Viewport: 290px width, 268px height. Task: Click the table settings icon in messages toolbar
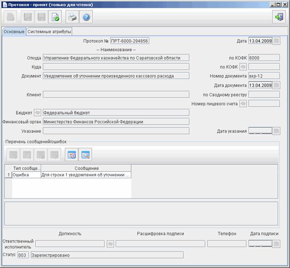[71, 155]
